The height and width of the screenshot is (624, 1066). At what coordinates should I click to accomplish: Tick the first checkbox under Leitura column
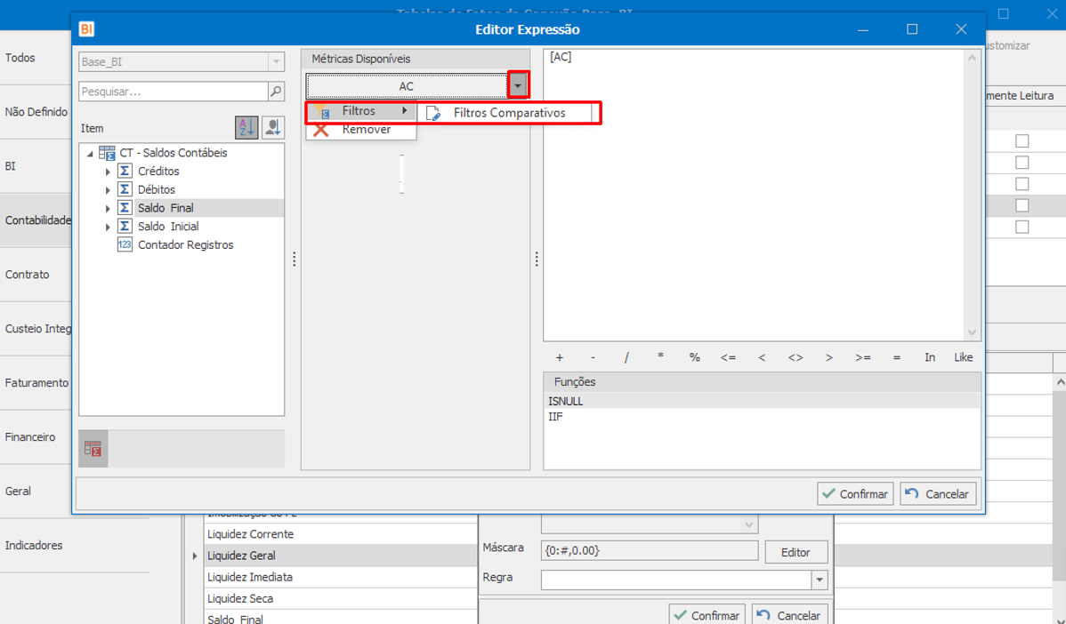pyautogui.click(x=1022, y=141)
